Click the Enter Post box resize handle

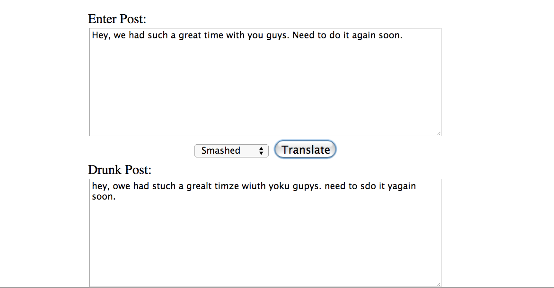pos(439,133)
